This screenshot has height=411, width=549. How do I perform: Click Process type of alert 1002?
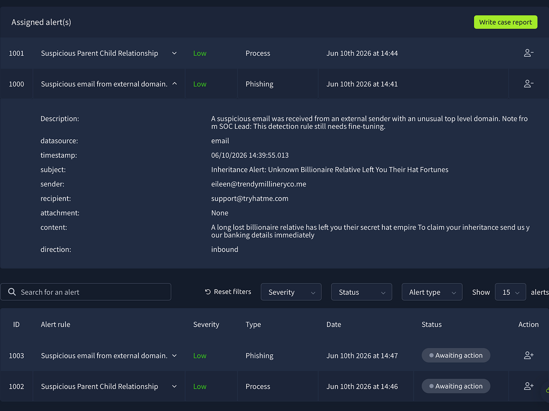(258, 386)
